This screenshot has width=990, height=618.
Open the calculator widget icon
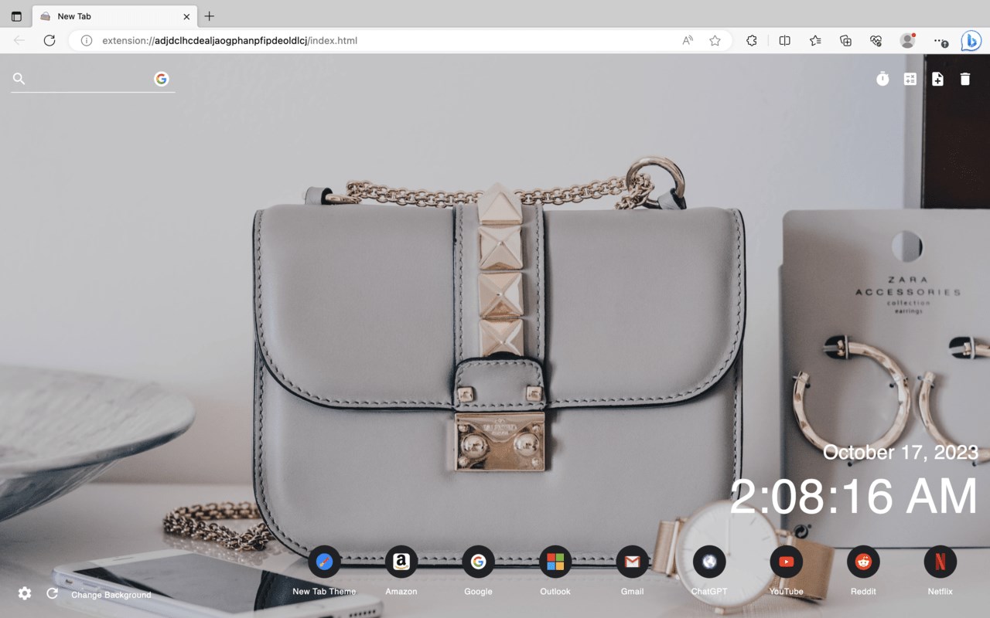[910, 79]
